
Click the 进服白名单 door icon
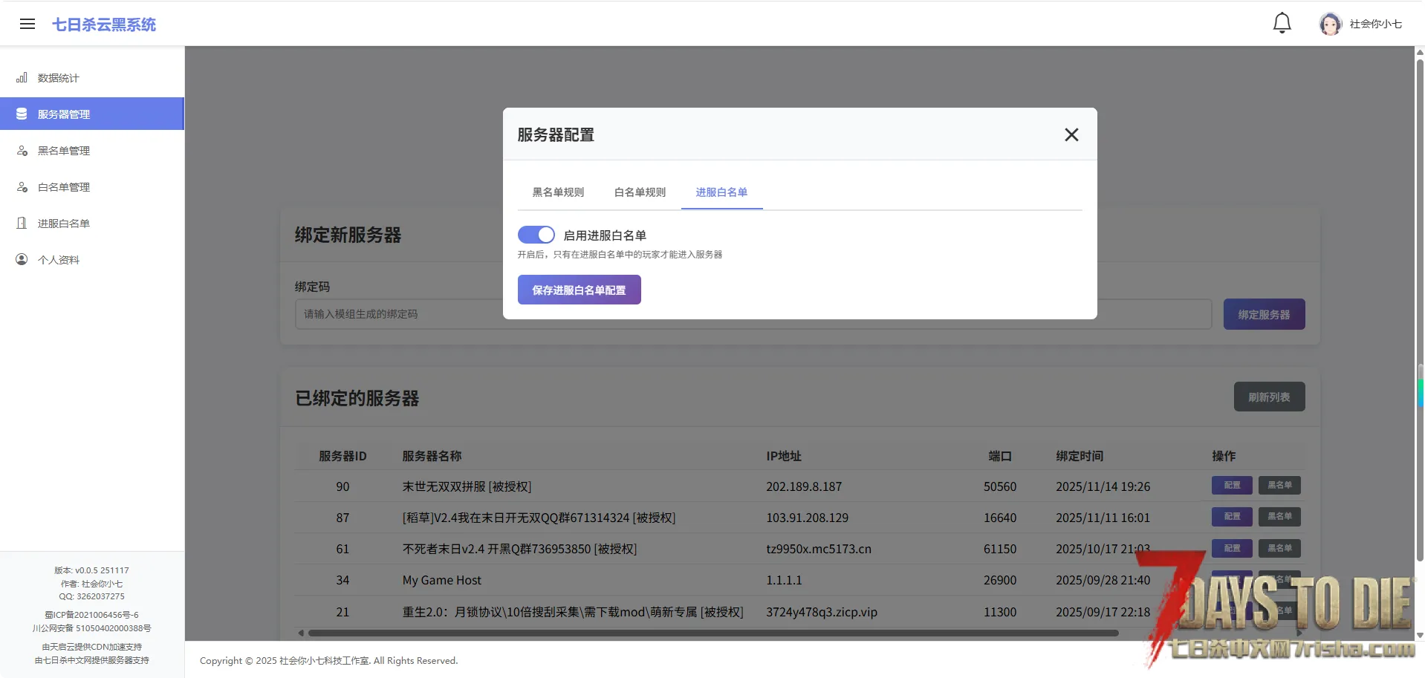(x=22, y=223)
